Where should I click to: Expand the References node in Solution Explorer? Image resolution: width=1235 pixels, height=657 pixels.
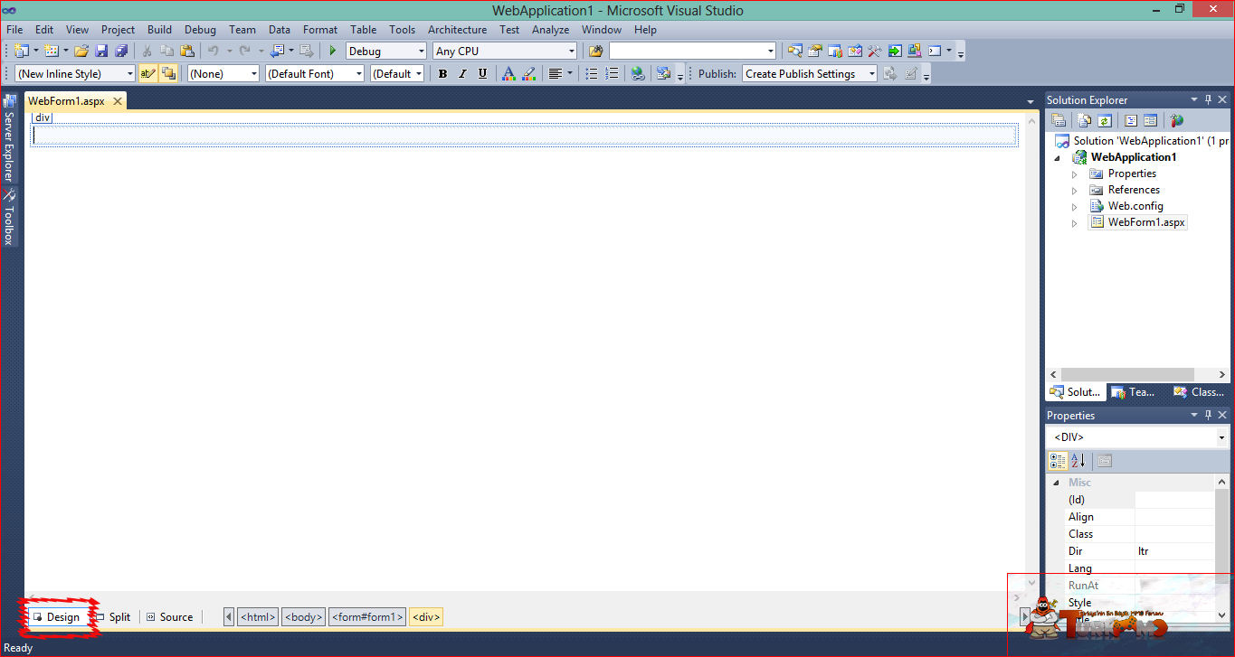pos(1075,191)
